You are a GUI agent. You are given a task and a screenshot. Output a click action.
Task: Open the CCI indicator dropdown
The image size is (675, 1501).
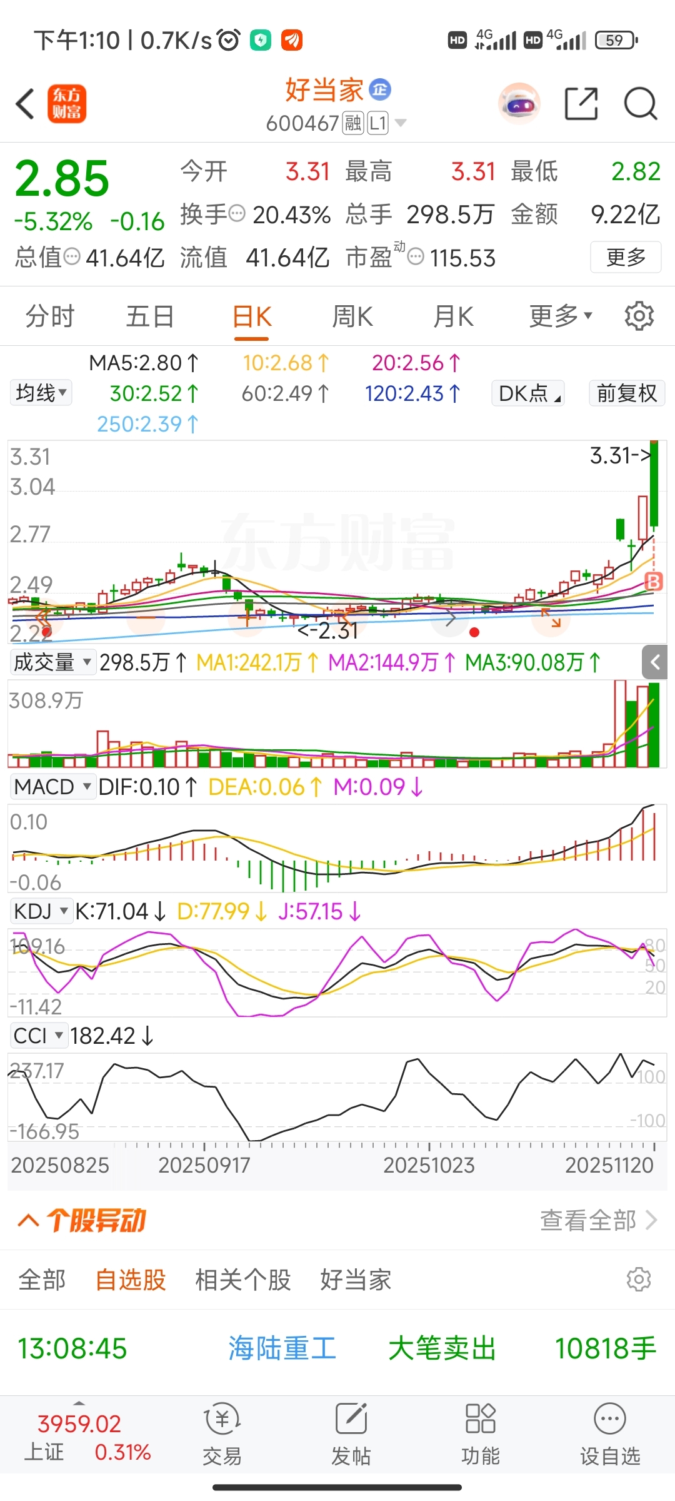pyautogui.click(x=39, y=1036)
